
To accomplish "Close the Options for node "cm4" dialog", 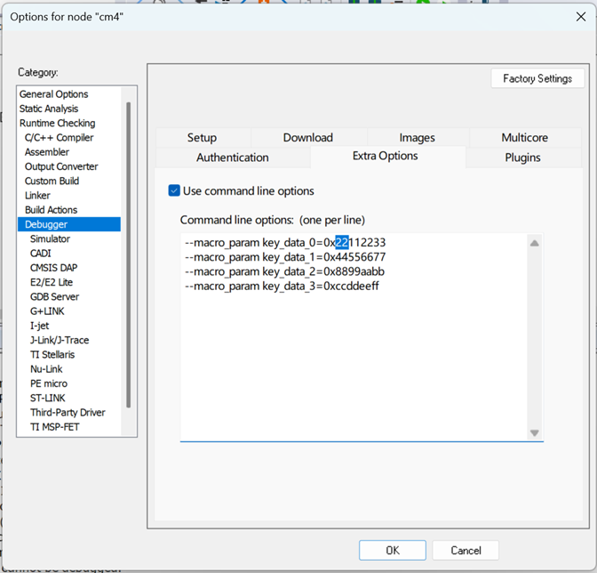I will [581, 17].
